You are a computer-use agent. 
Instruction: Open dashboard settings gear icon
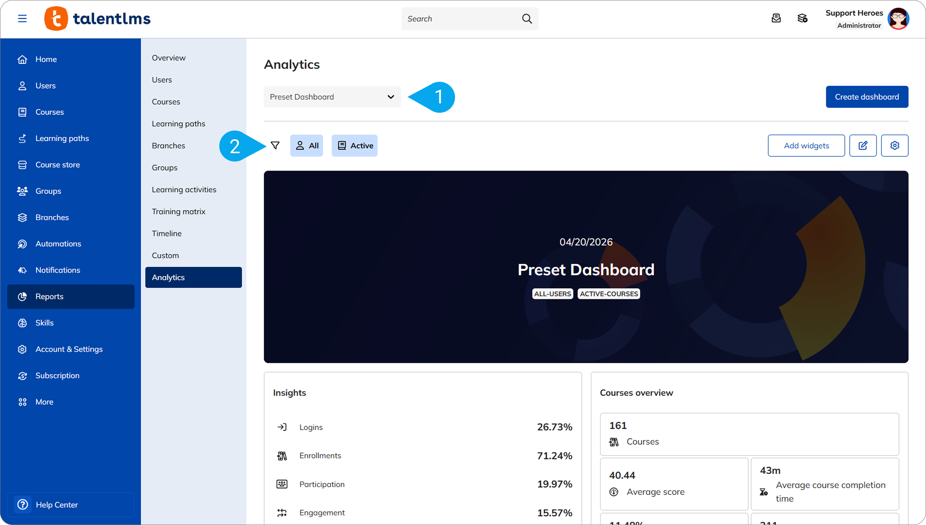895,146
